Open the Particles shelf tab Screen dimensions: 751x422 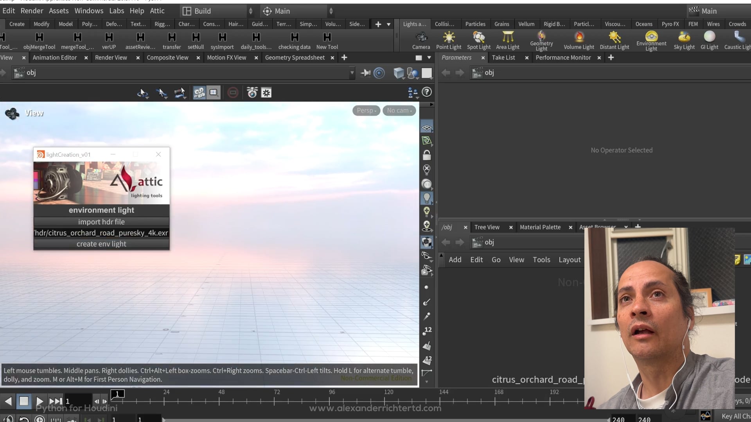point(475,24)
